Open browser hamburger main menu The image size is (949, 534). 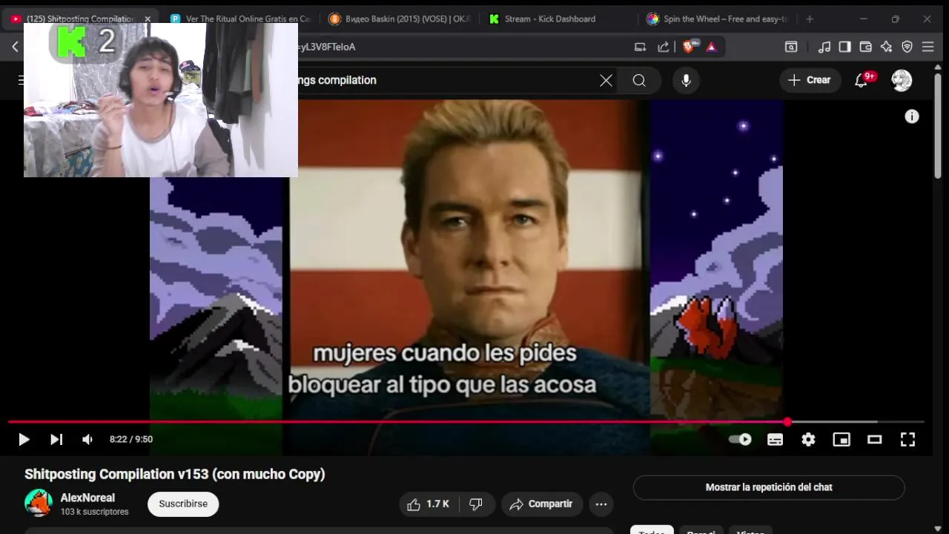(x=927, y=47)
